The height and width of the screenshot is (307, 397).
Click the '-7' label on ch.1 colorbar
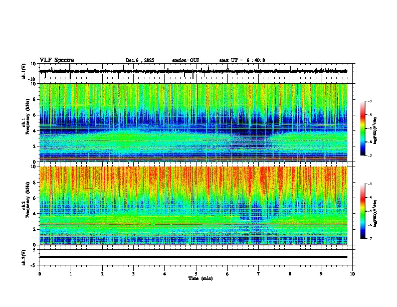point(369,156)
